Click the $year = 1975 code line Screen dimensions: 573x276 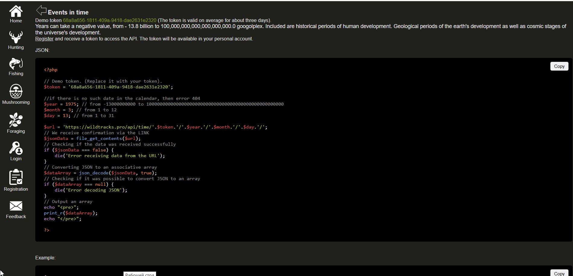pyautogui.click(x=164, y=104)
